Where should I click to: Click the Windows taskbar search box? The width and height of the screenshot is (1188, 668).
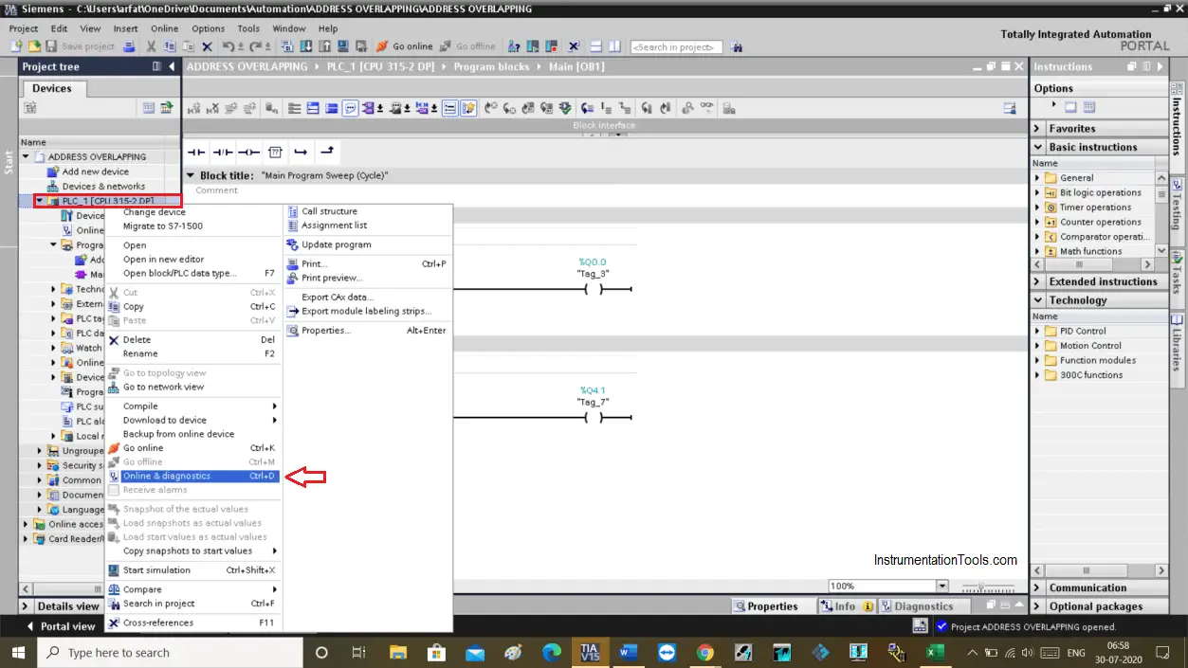171,652
